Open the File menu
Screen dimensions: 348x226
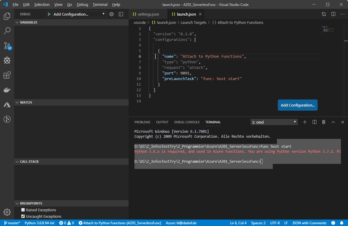pyautogui.click(x=15, y=4)
